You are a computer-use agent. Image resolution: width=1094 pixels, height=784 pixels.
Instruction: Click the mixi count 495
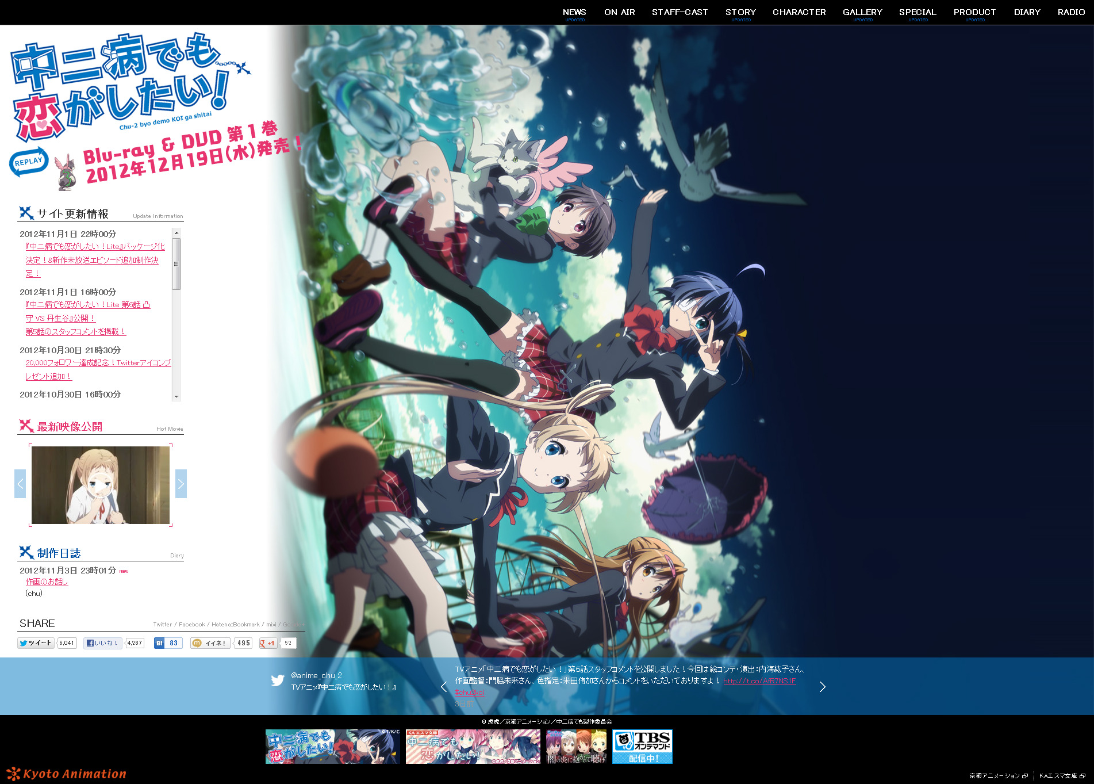pyautogui.click(x=244, y=643)
